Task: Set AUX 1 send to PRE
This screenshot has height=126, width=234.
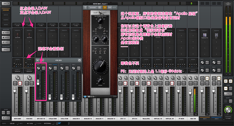Action: [202, 78]
